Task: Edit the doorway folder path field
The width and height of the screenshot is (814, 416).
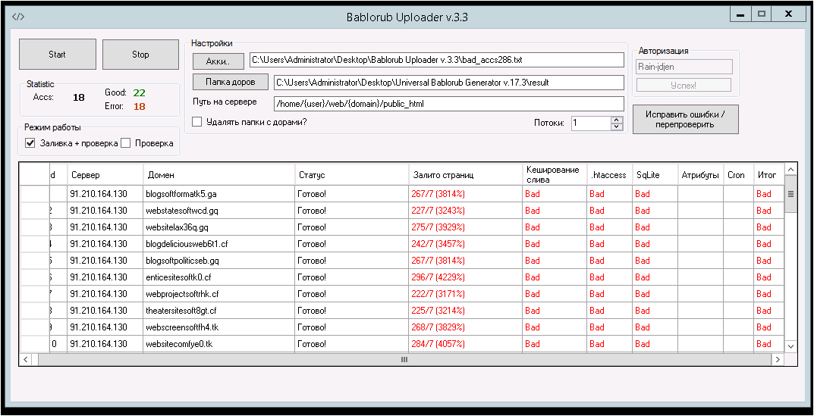Action: tap(448, 83)
